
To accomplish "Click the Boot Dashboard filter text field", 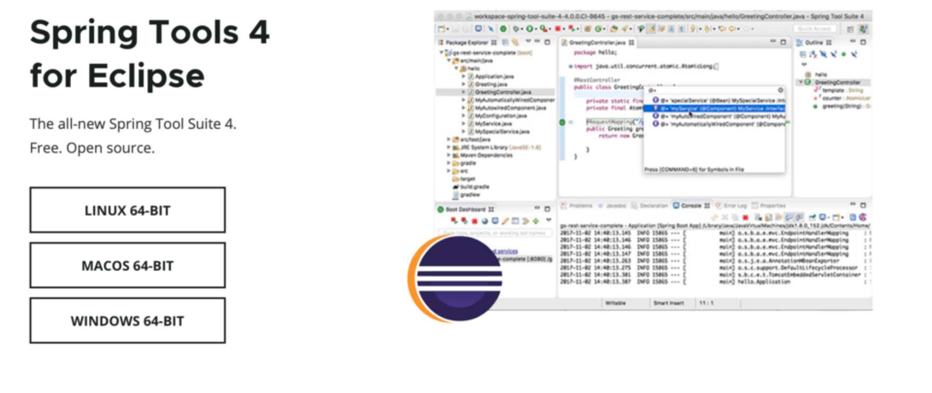I will [495, 233].
